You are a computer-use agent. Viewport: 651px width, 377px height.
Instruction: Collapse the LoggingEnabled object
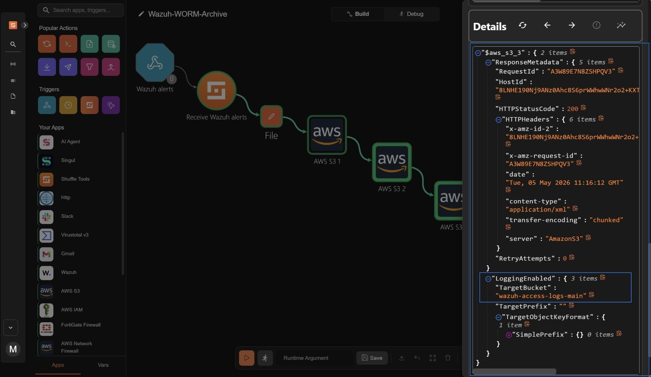click(x=488, y=279)
